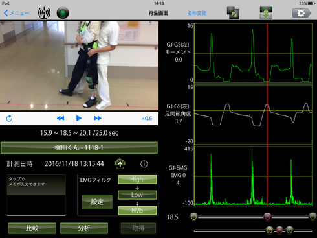317x238 pixels.
Task: Toggle the Low EMG filter
Action: tap(137, 195)
